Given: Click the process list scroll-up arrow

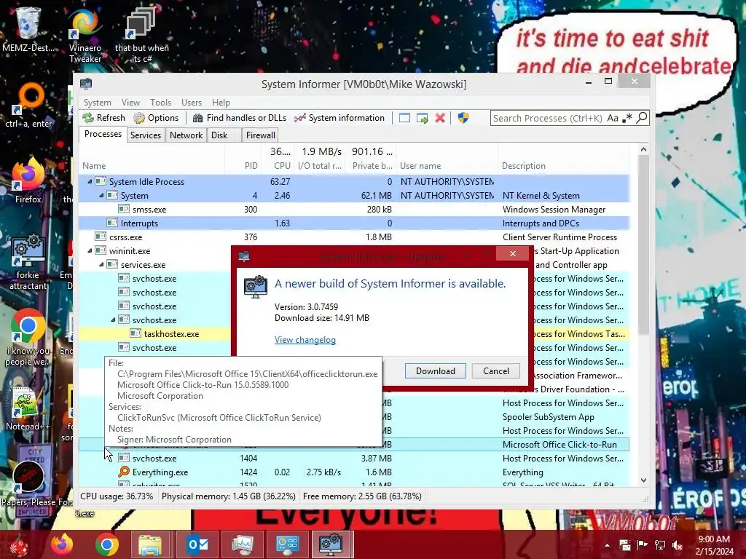Looking at the screenshot, I should coord(643,150).
